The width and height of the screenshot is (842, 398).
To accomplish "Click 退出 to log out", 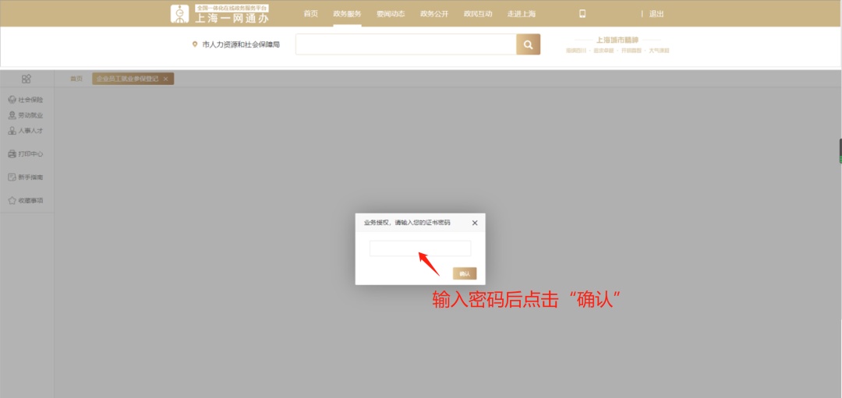I will (656, 13).
